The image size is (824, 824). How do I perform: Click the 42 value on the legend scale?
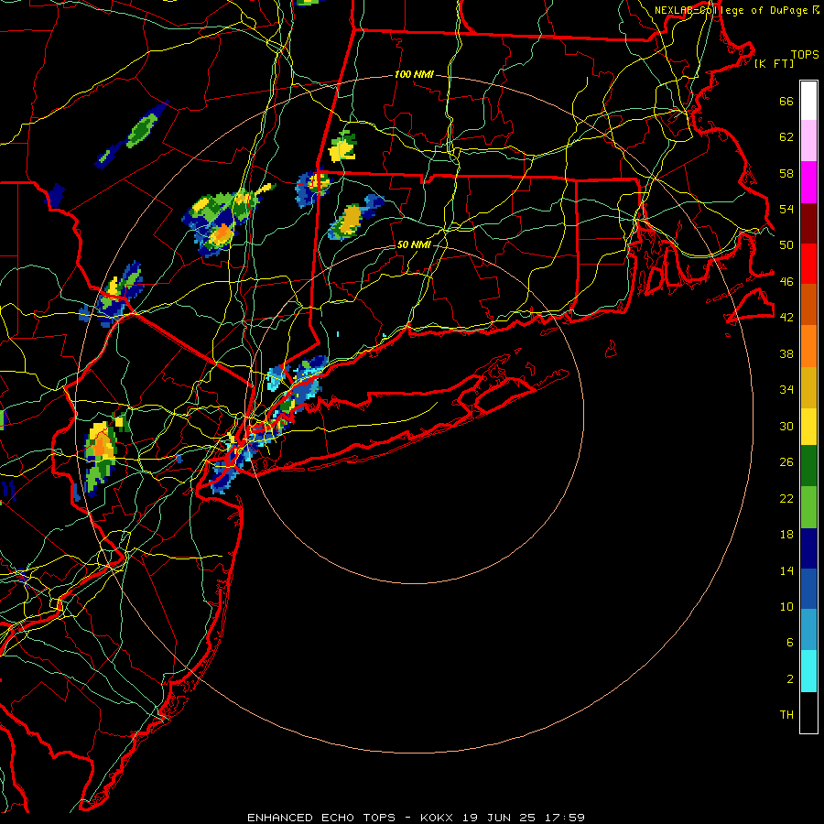786,318
